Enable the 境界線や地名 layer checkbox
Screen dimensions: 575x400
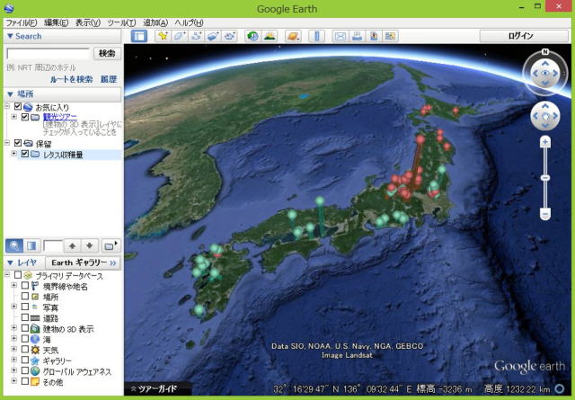coord(25,286)
